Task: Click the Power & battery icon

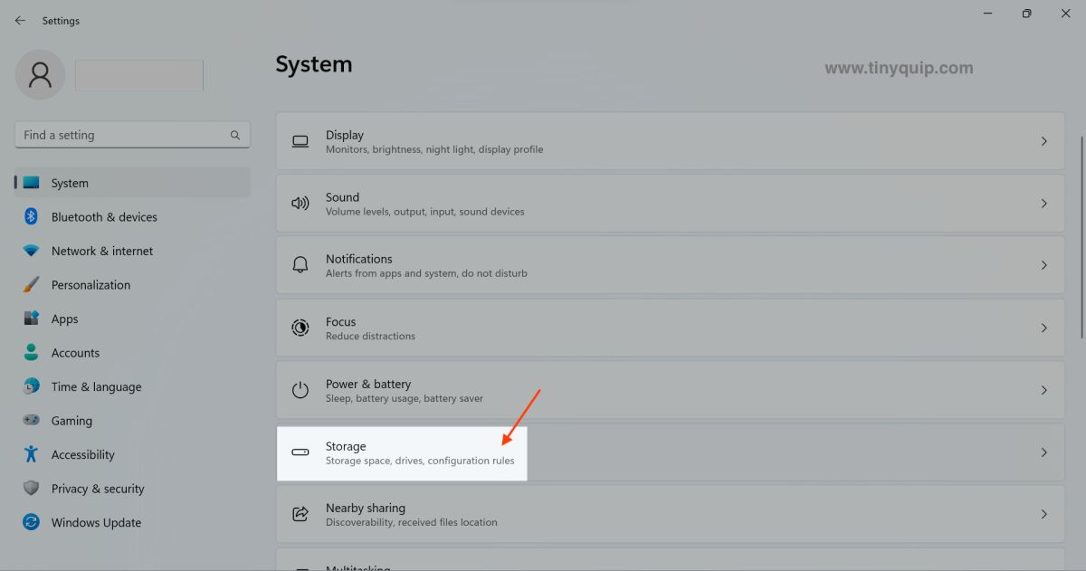Action: [300, 389]
